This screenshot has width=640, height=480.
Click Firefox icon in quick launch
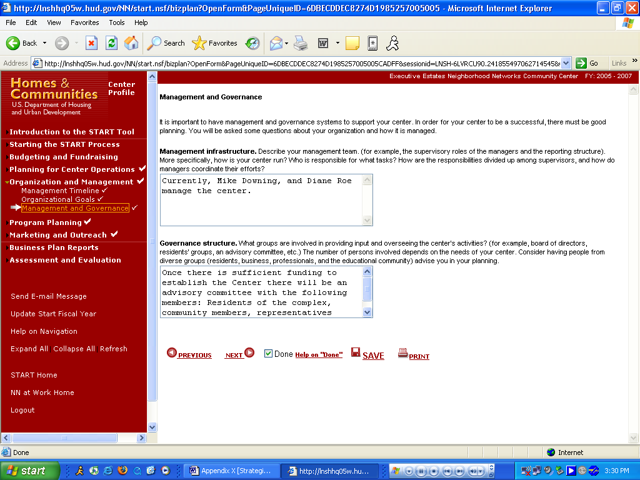(x=122, y=471)
